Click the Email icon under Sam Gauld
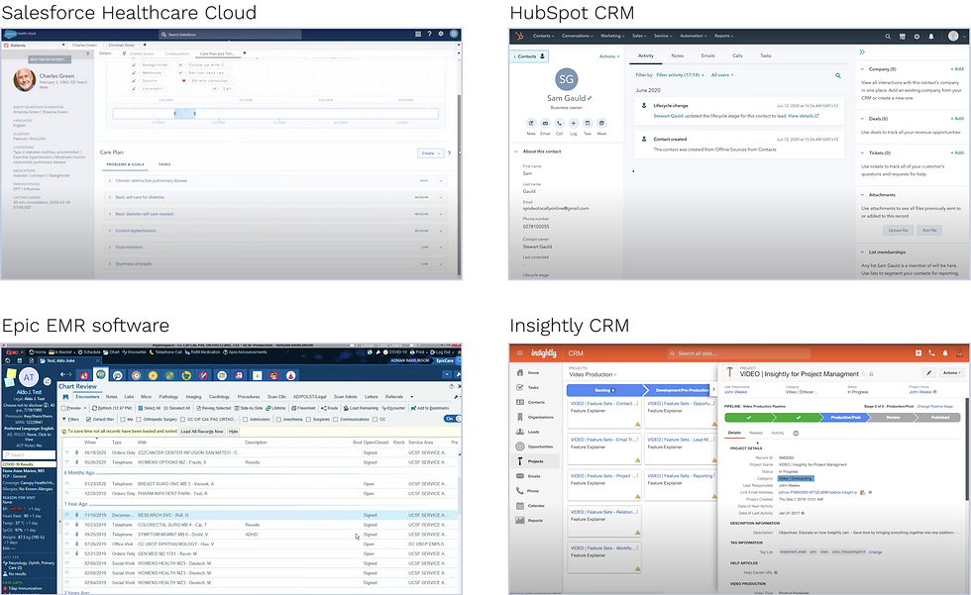971x595 pixels. pos(545,123)
